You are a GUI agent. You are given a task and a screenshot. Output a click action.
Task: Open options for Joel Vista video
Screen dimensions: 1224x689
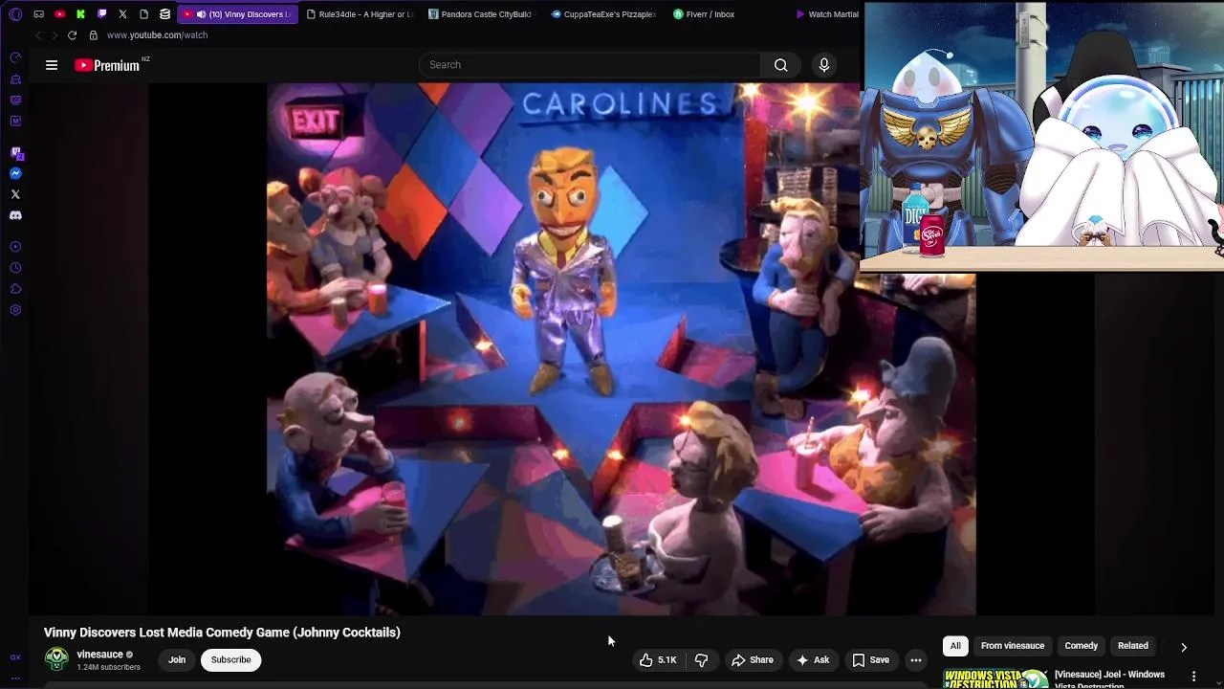pyautogui.click(x=1193, y=677)
